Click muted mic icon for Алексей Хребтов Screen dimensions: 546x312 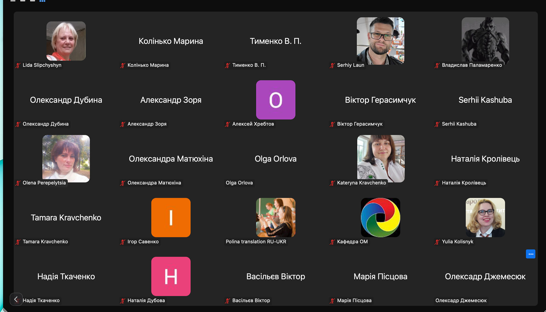pyautogui.click(x=227, y=124)
